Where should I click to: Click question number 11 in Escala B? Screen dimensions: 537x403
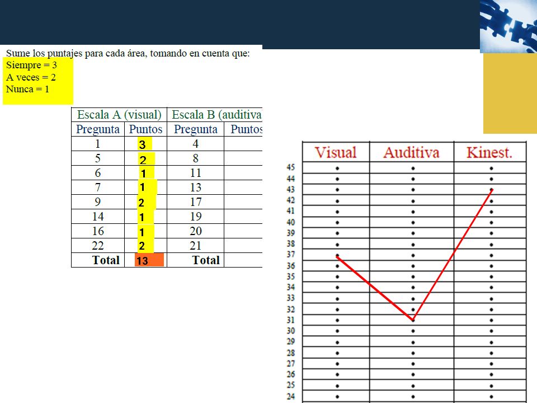point(196,173)
